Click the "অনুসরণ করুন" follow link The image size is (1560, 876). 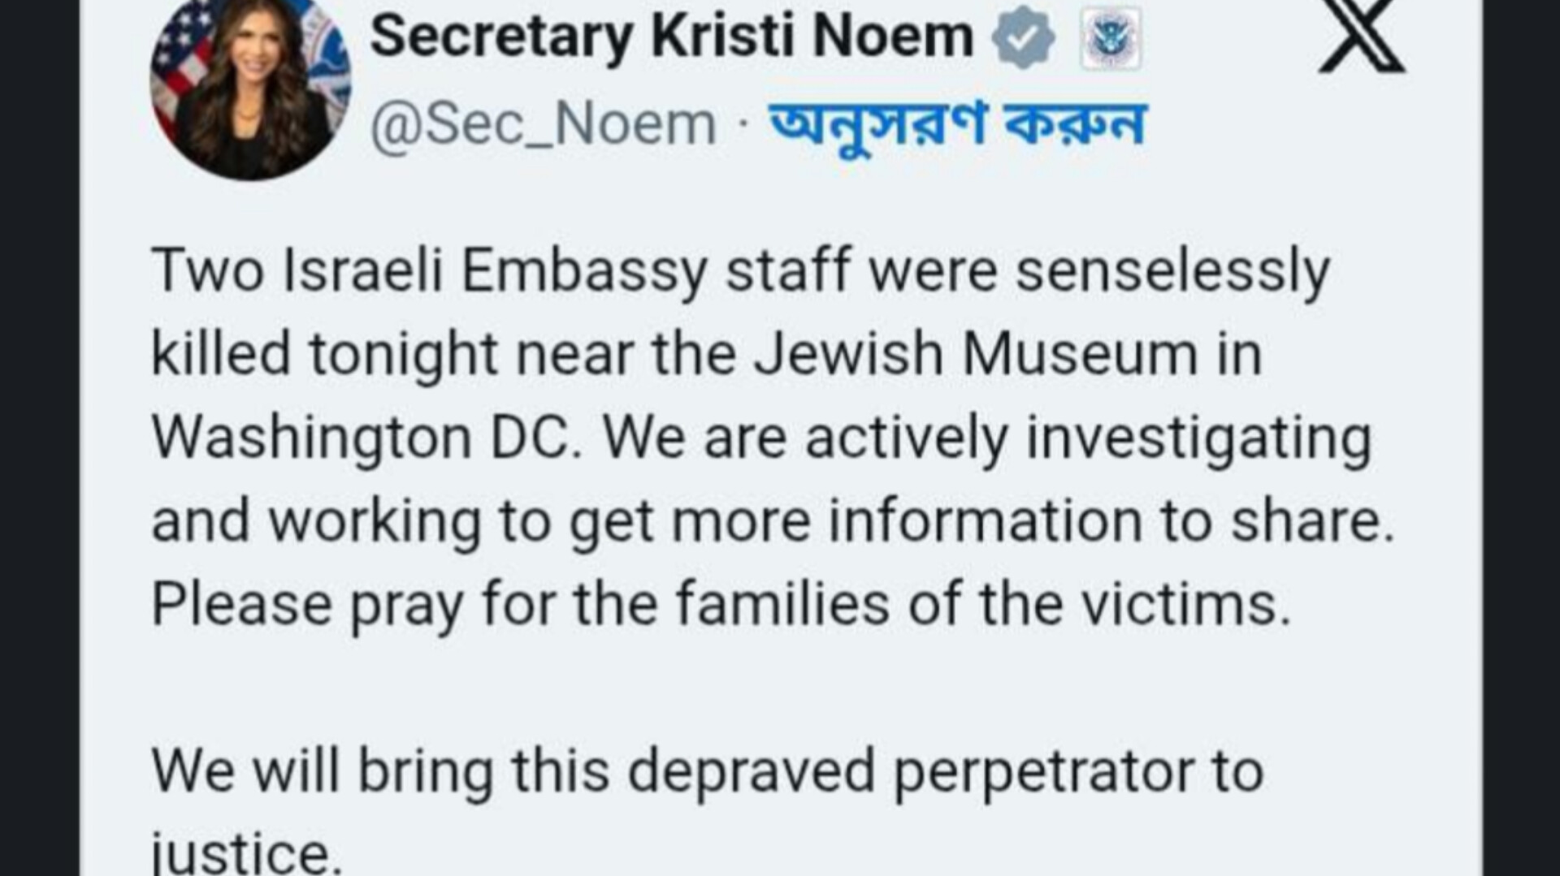point(958,127)
